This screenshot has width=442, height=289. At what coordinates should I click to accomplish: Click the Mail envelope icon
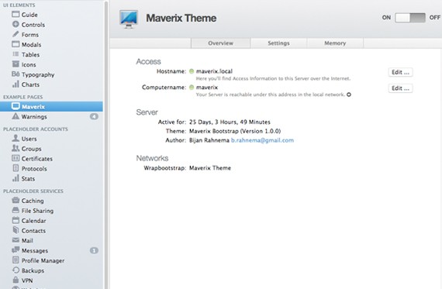16,240
